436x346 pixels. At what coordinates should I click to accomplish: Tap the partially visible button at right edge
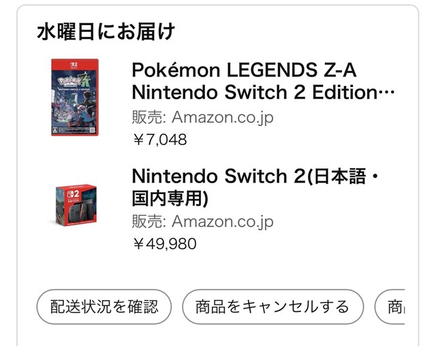tap(390, 306)
